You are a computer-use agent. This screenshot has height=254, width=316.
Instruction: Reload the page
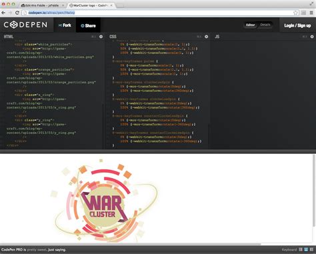tap(17, 13)
